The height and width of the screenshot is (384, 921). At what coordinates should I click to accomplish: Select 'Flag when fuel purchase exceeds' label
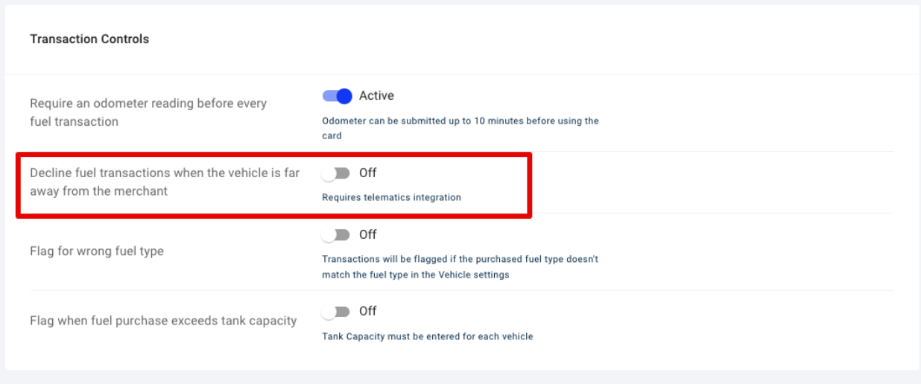tap(163, 321)
